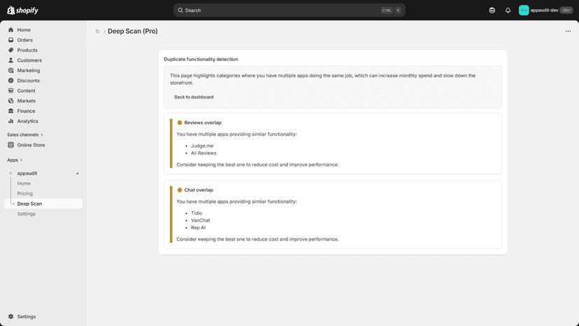Click the Online Store icon
This screenshot has width=579, height=326.
coord(10,145)
